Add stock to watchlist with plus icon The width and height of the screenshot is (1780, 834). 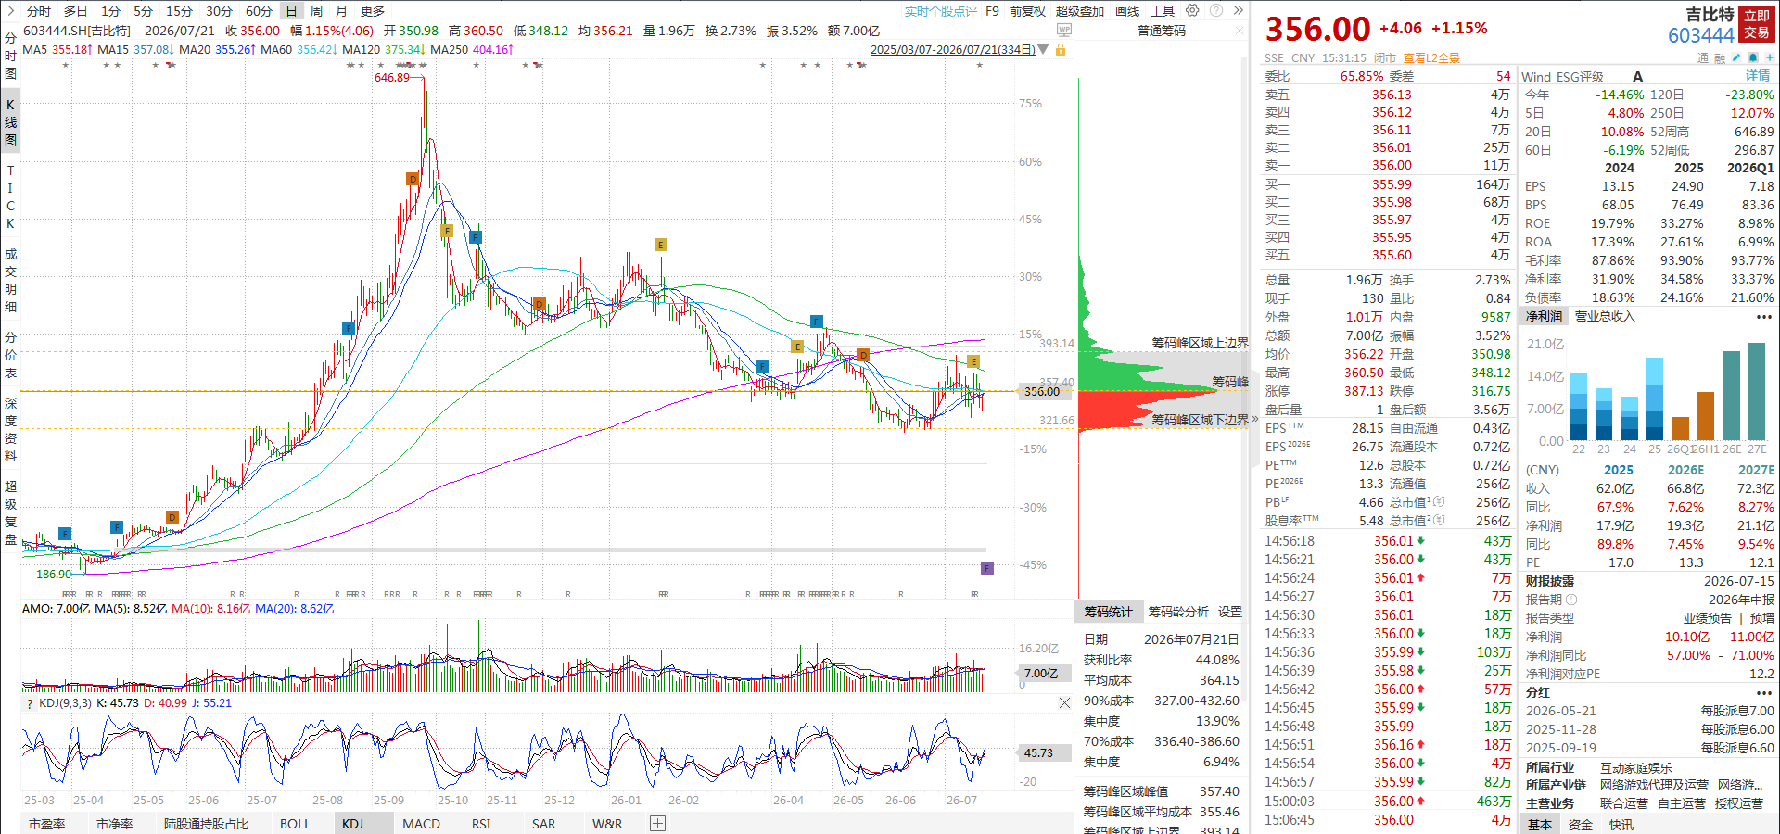click(1769, 57)
